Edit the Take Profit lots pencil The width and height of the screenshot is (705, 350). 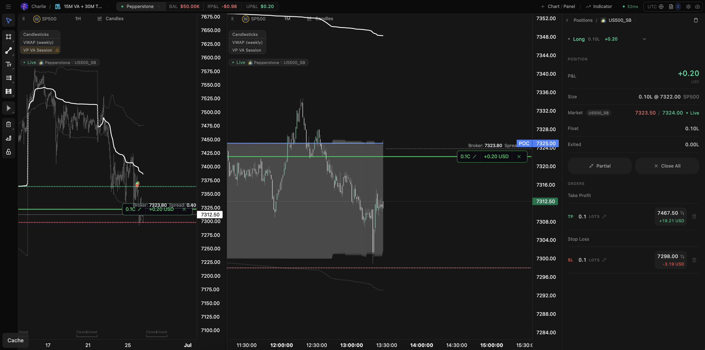604,217
